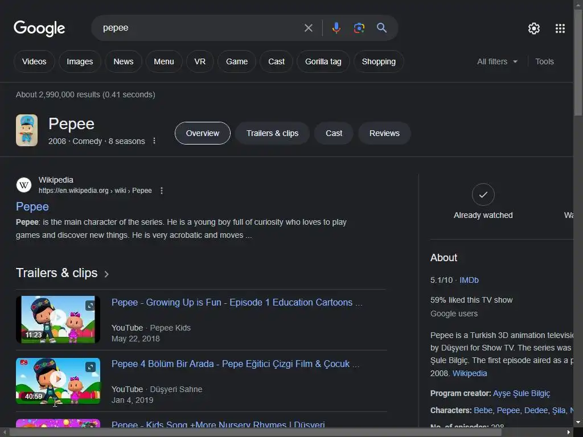Click '59% liked this TV show' text

click(471, 300)
